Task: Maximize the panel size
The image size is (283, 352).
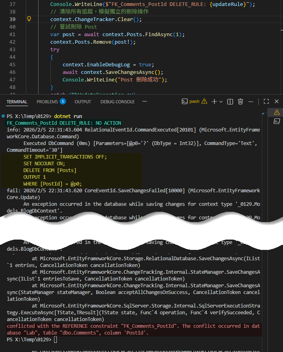Action: click(x=266, y=102)
